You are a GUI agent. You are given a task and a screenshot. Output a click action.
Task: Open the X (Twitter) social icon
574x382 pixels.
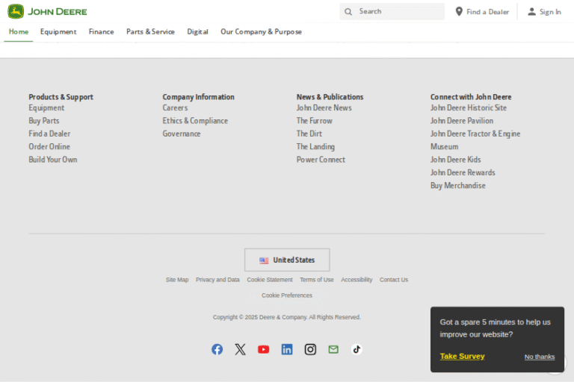coord(240,349)
